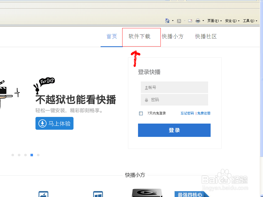Click the blue 登录 button
The height and width of the screenshot is (197, 263).
coord(174,130)
